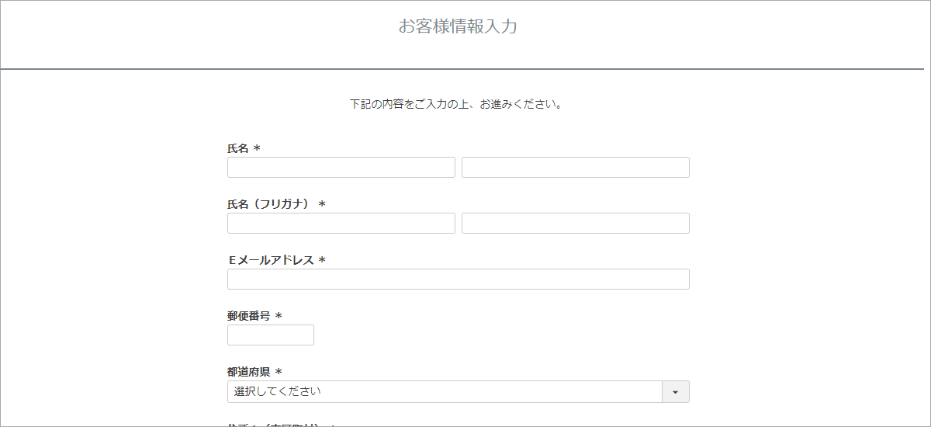This screenshot has height=427, width=931.
Task: Click the 都道府県 label
Action: click(x=248, y=372)
